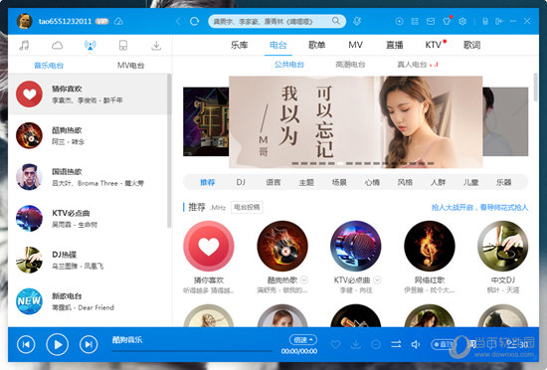Click the phone remote icon in title bar

485,21
